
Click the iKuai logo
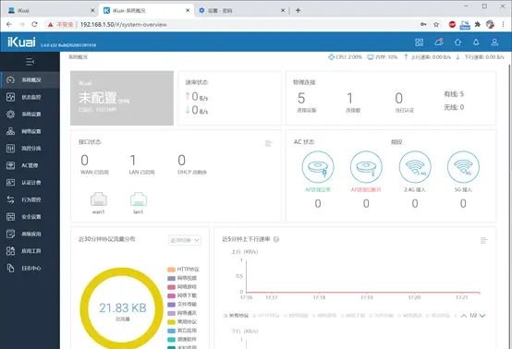pyautogui.click(x=21, y=42)
